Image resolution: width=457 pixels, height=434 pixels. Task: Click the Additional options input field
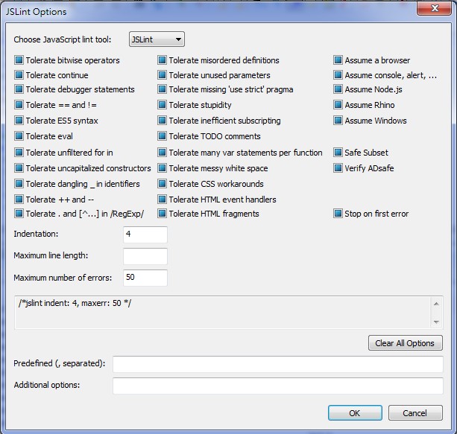278,386
